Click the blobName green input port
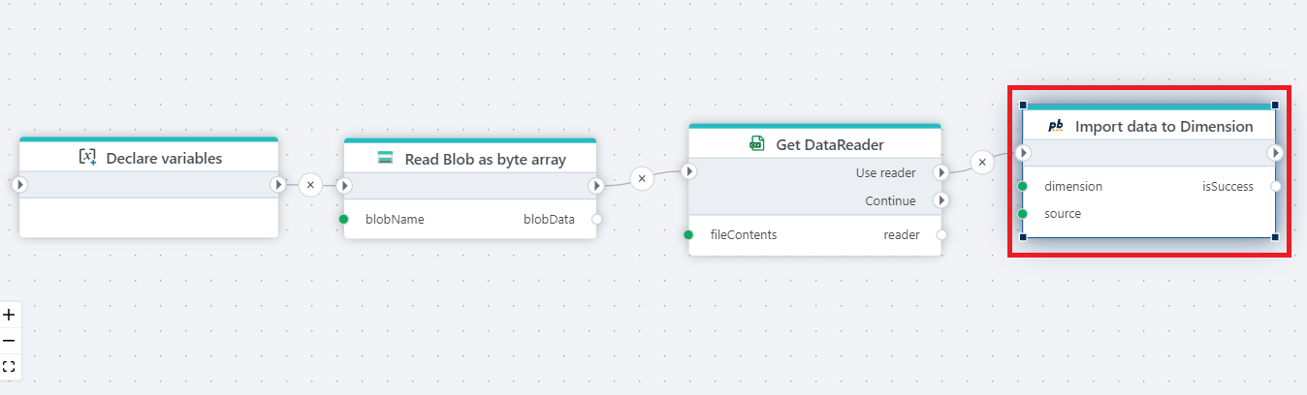 click(344, 219)
